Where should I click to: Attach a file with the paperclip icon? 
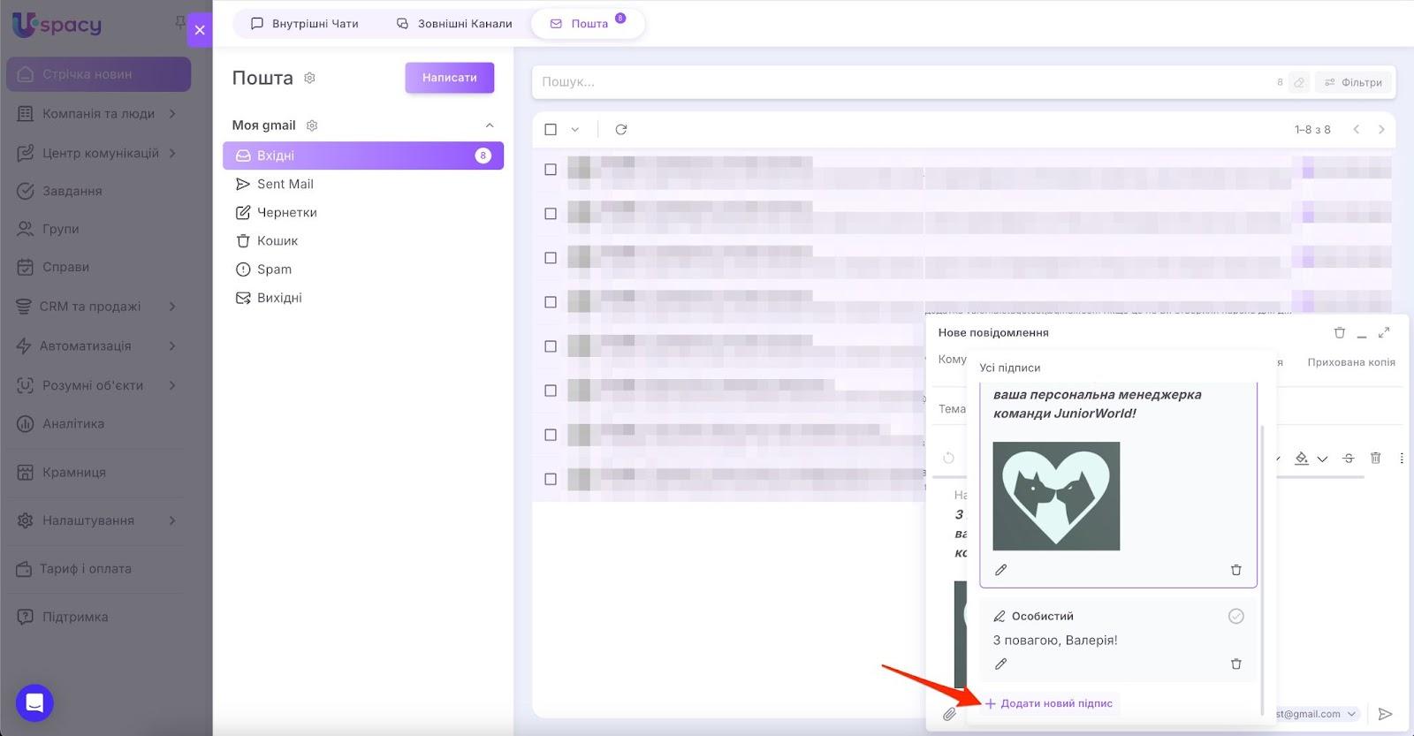[949, 714]
